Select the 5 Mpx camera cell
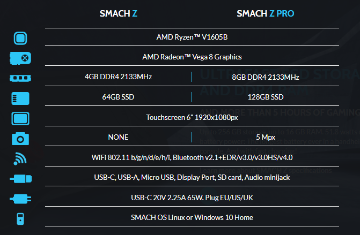Viewport: 360px width, 235px height. (x=265, y=137)
